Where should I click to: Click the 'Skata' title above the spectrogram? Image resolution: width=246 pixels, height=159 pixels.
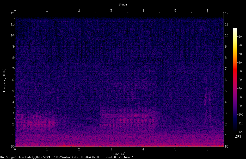pos(123,4)
